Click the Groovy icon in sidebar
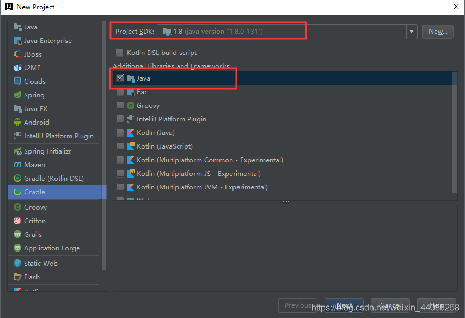465x318 pixels. click(x=17, y=207)
